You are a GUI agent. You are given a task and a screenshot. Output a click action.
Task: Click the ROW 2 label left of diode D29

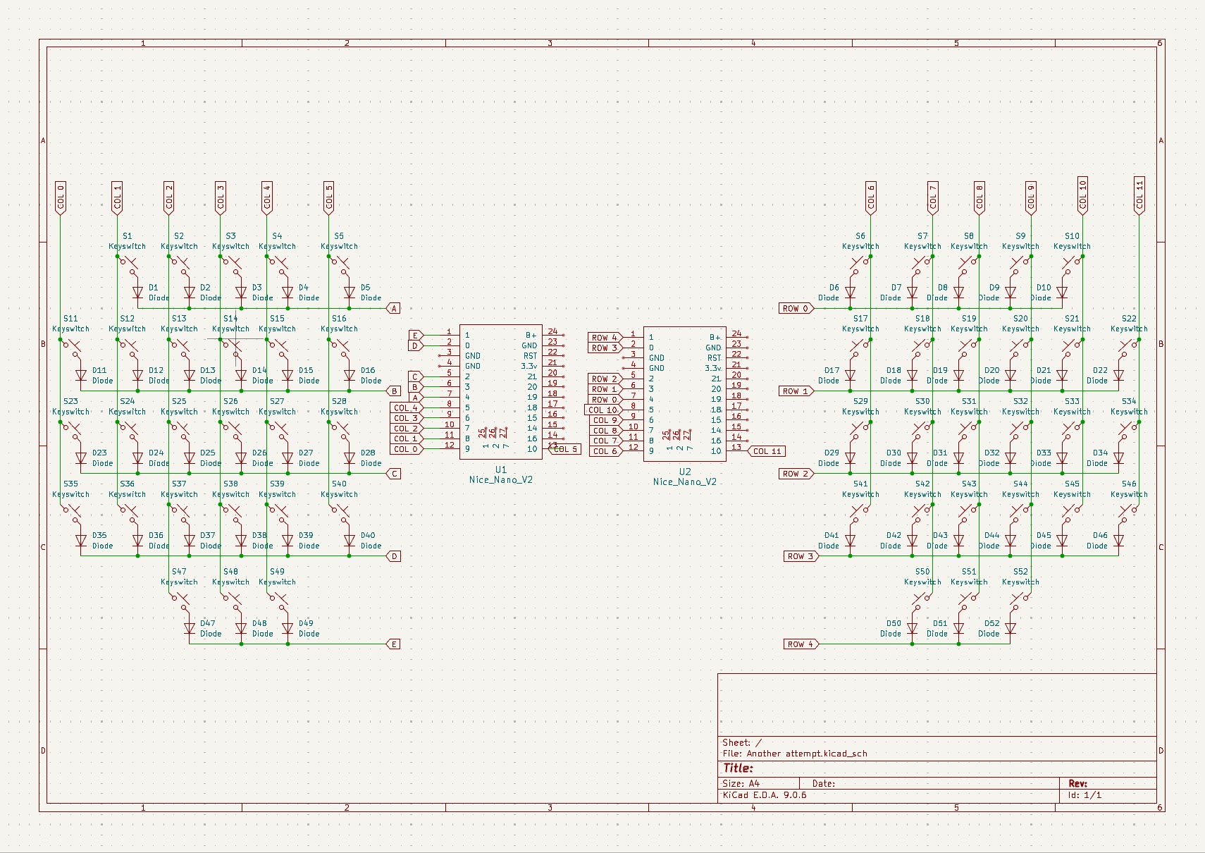pyautogui.click(x=797, y=474)
